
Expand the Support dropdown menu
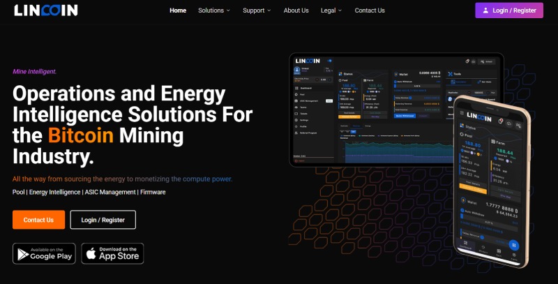pos(257,10)
